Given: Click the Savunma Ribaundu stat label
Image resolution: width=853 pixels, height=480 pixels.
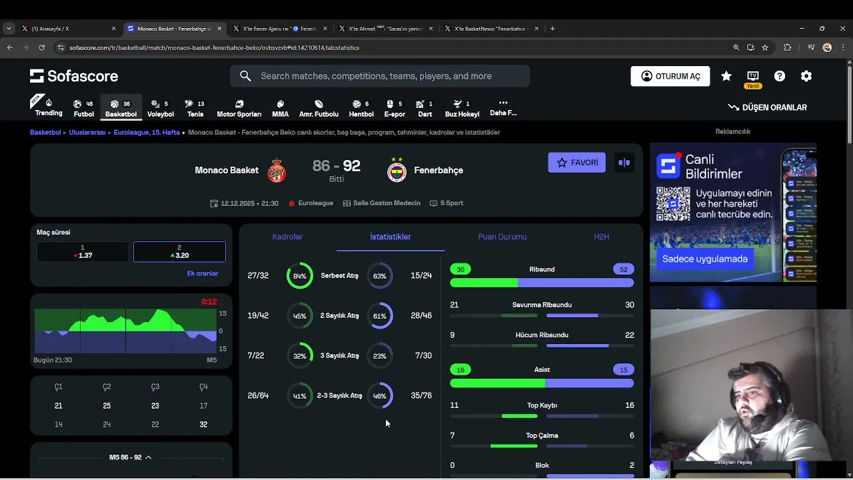Looking at the screenshot, I should pyautogui.click(x=542, y=305).
